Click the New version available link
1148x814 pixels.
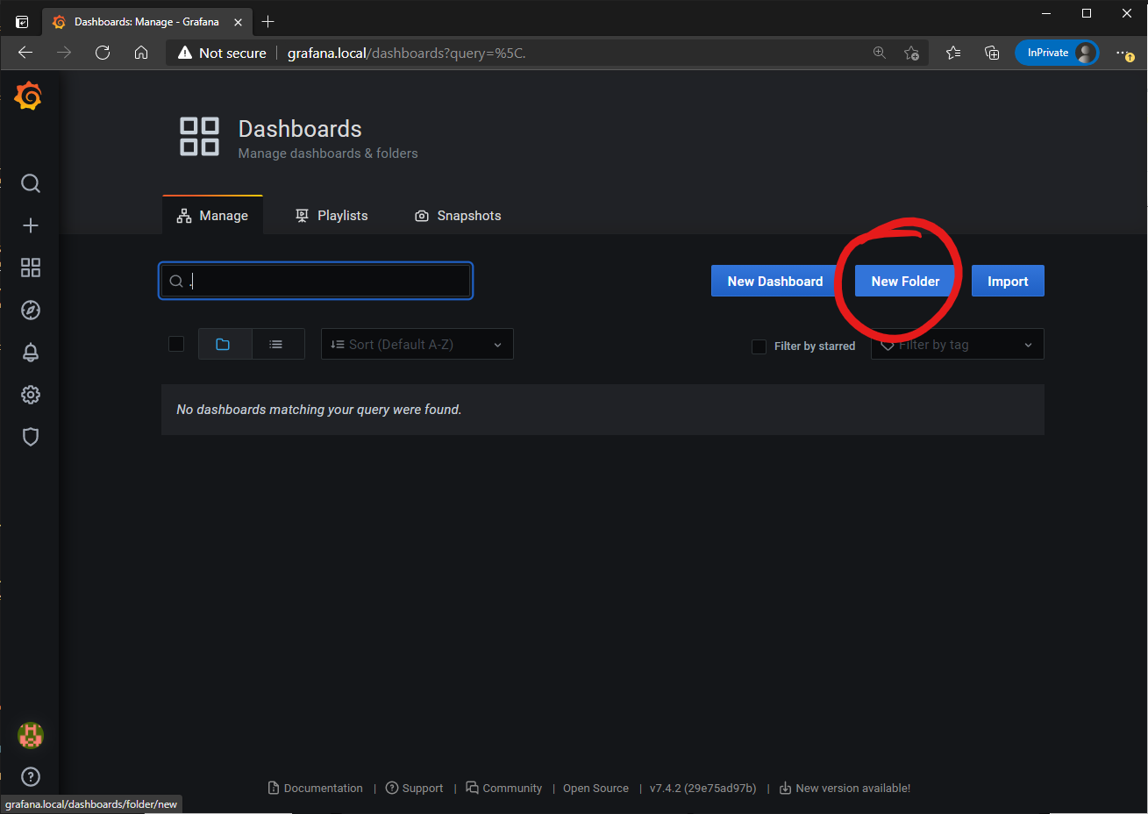click(x=845, y=788)
